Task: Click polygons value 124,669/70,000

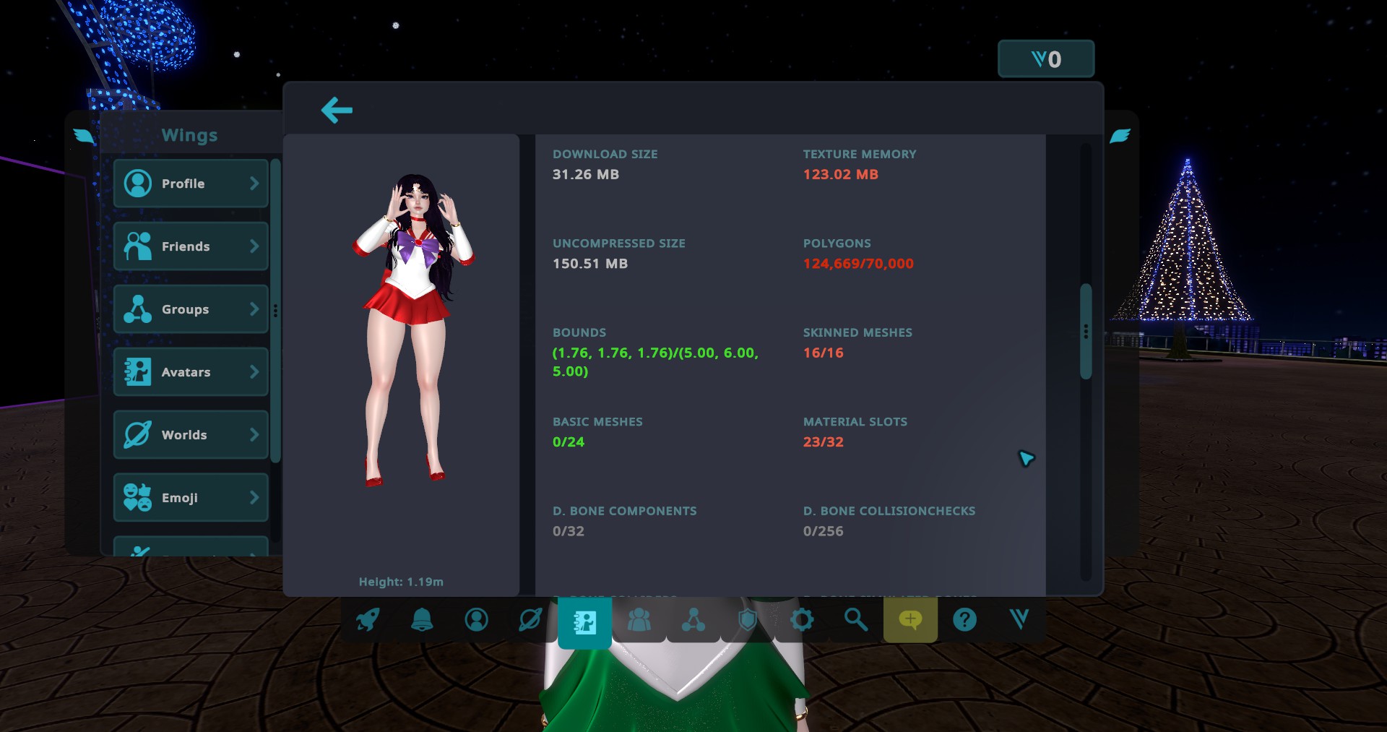Action: [x=858, y=264]
